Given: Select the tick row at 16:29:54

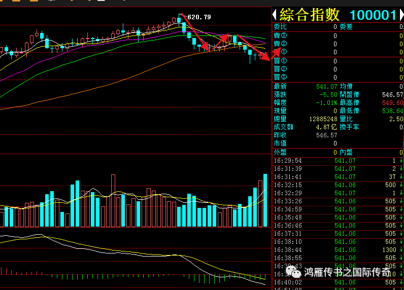Looking at the screenshot, I should point(338,161).
